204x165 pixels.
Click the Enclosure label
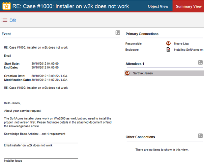coord(132,50)
